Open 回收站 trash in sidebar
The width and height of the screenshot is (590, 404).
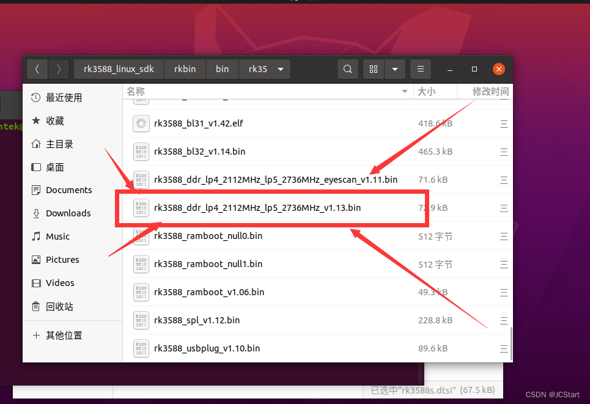pyautogui.click(x=72, y=307)
